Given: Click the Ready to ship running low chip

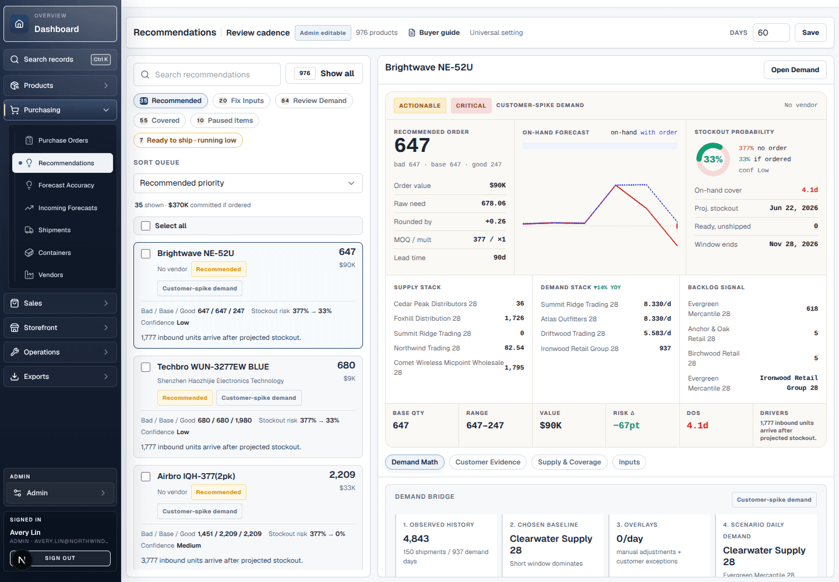Looking at the screenshot, I should (x=188, y=140).
